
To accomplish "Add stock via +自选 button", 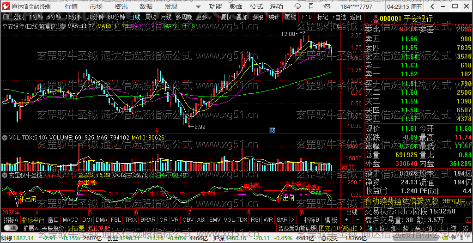I will coord(340,17).
